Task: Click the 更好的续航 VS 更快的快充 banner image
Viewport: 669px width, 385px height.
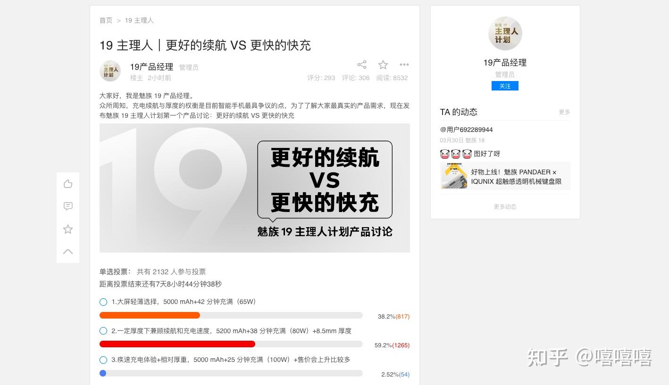Action: (255, 188)
